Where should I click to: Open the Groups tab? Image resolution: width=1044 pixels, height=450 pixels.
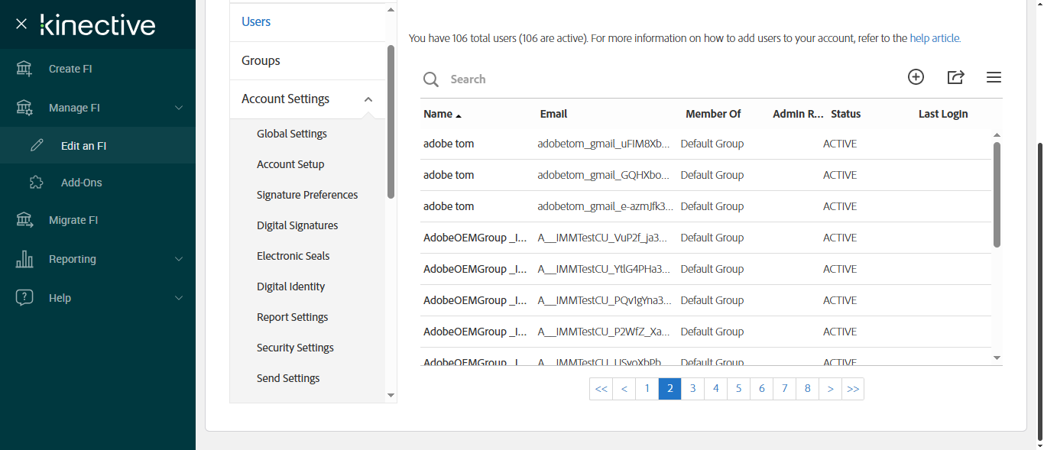261,60
